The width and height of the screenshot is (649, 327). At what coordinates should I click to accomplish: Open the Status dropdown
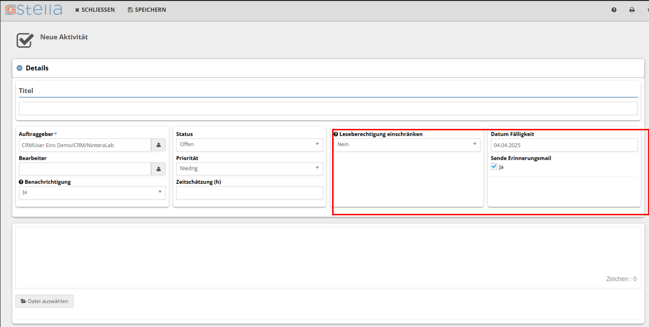click(x=249, y=145)
